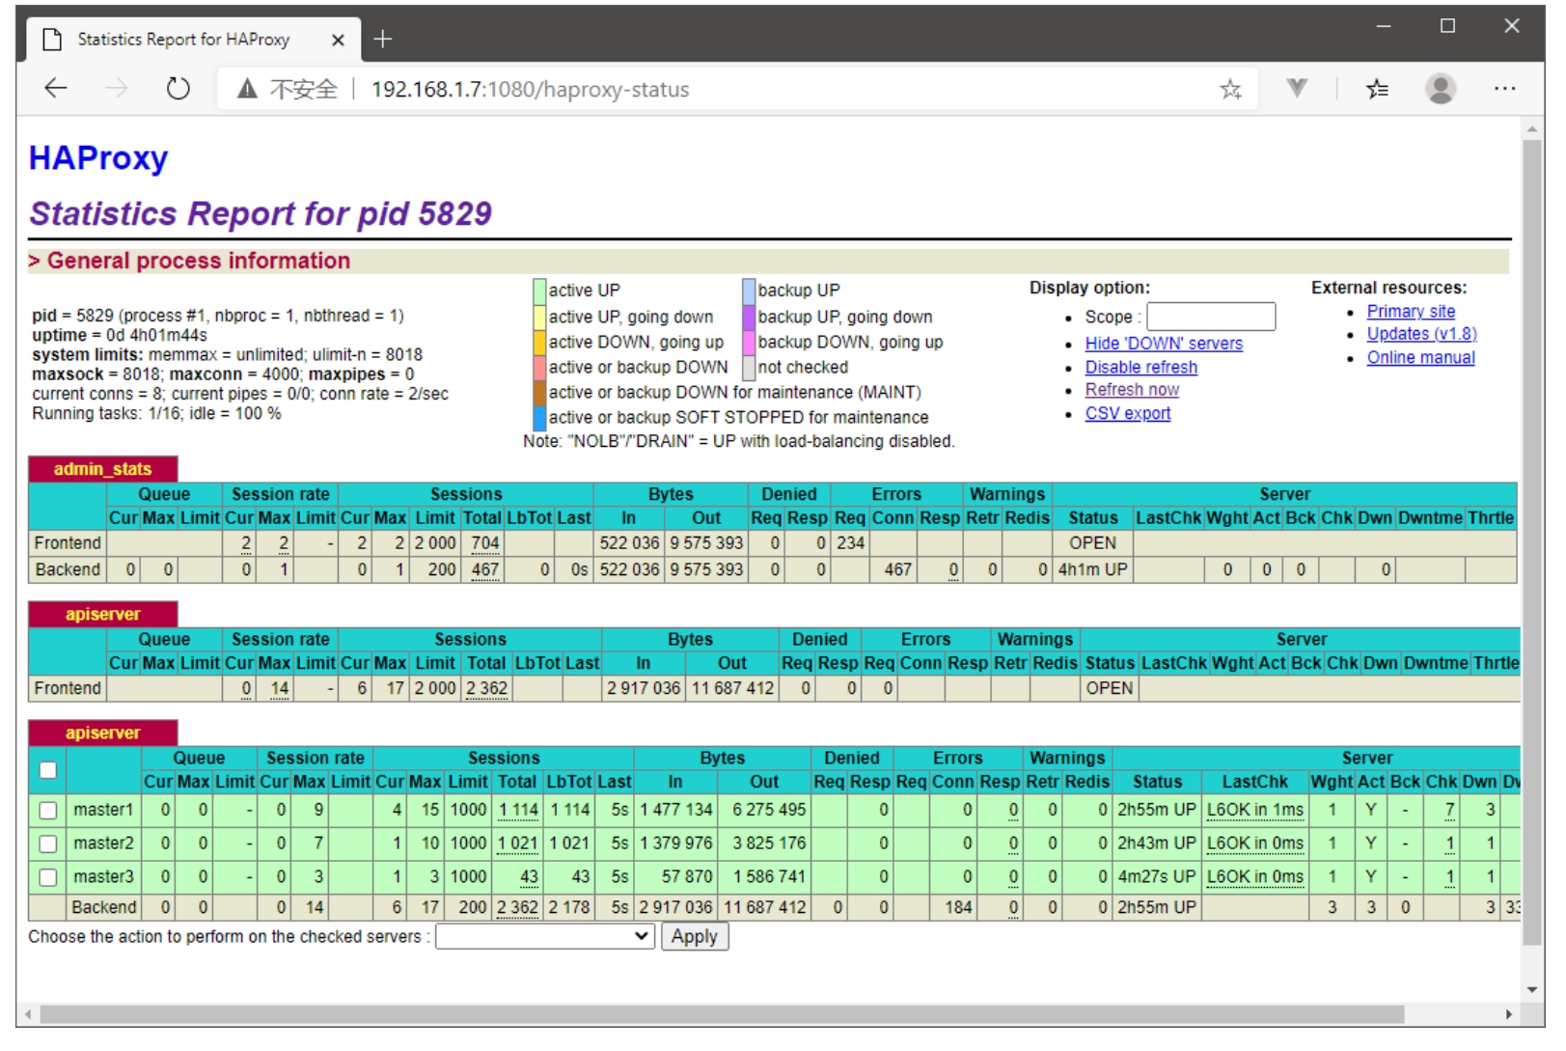
Task: Click Hide 'DOWN' servers link
Action: click(x=1164, y=344)
